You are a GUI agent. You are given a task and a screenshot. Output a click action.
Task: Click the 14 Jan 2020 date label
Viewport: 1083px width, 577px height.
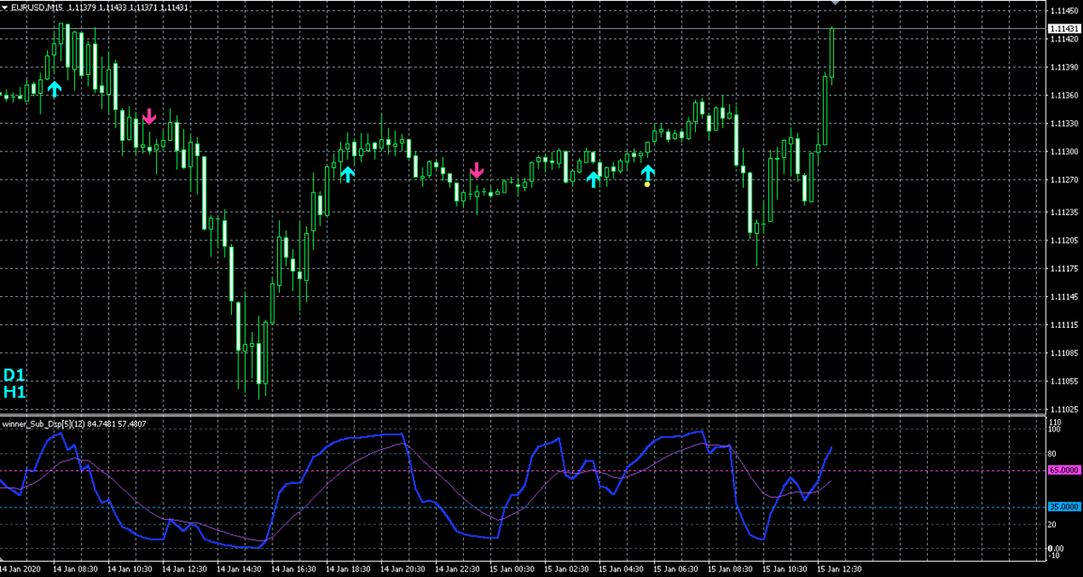coord(22,570)
